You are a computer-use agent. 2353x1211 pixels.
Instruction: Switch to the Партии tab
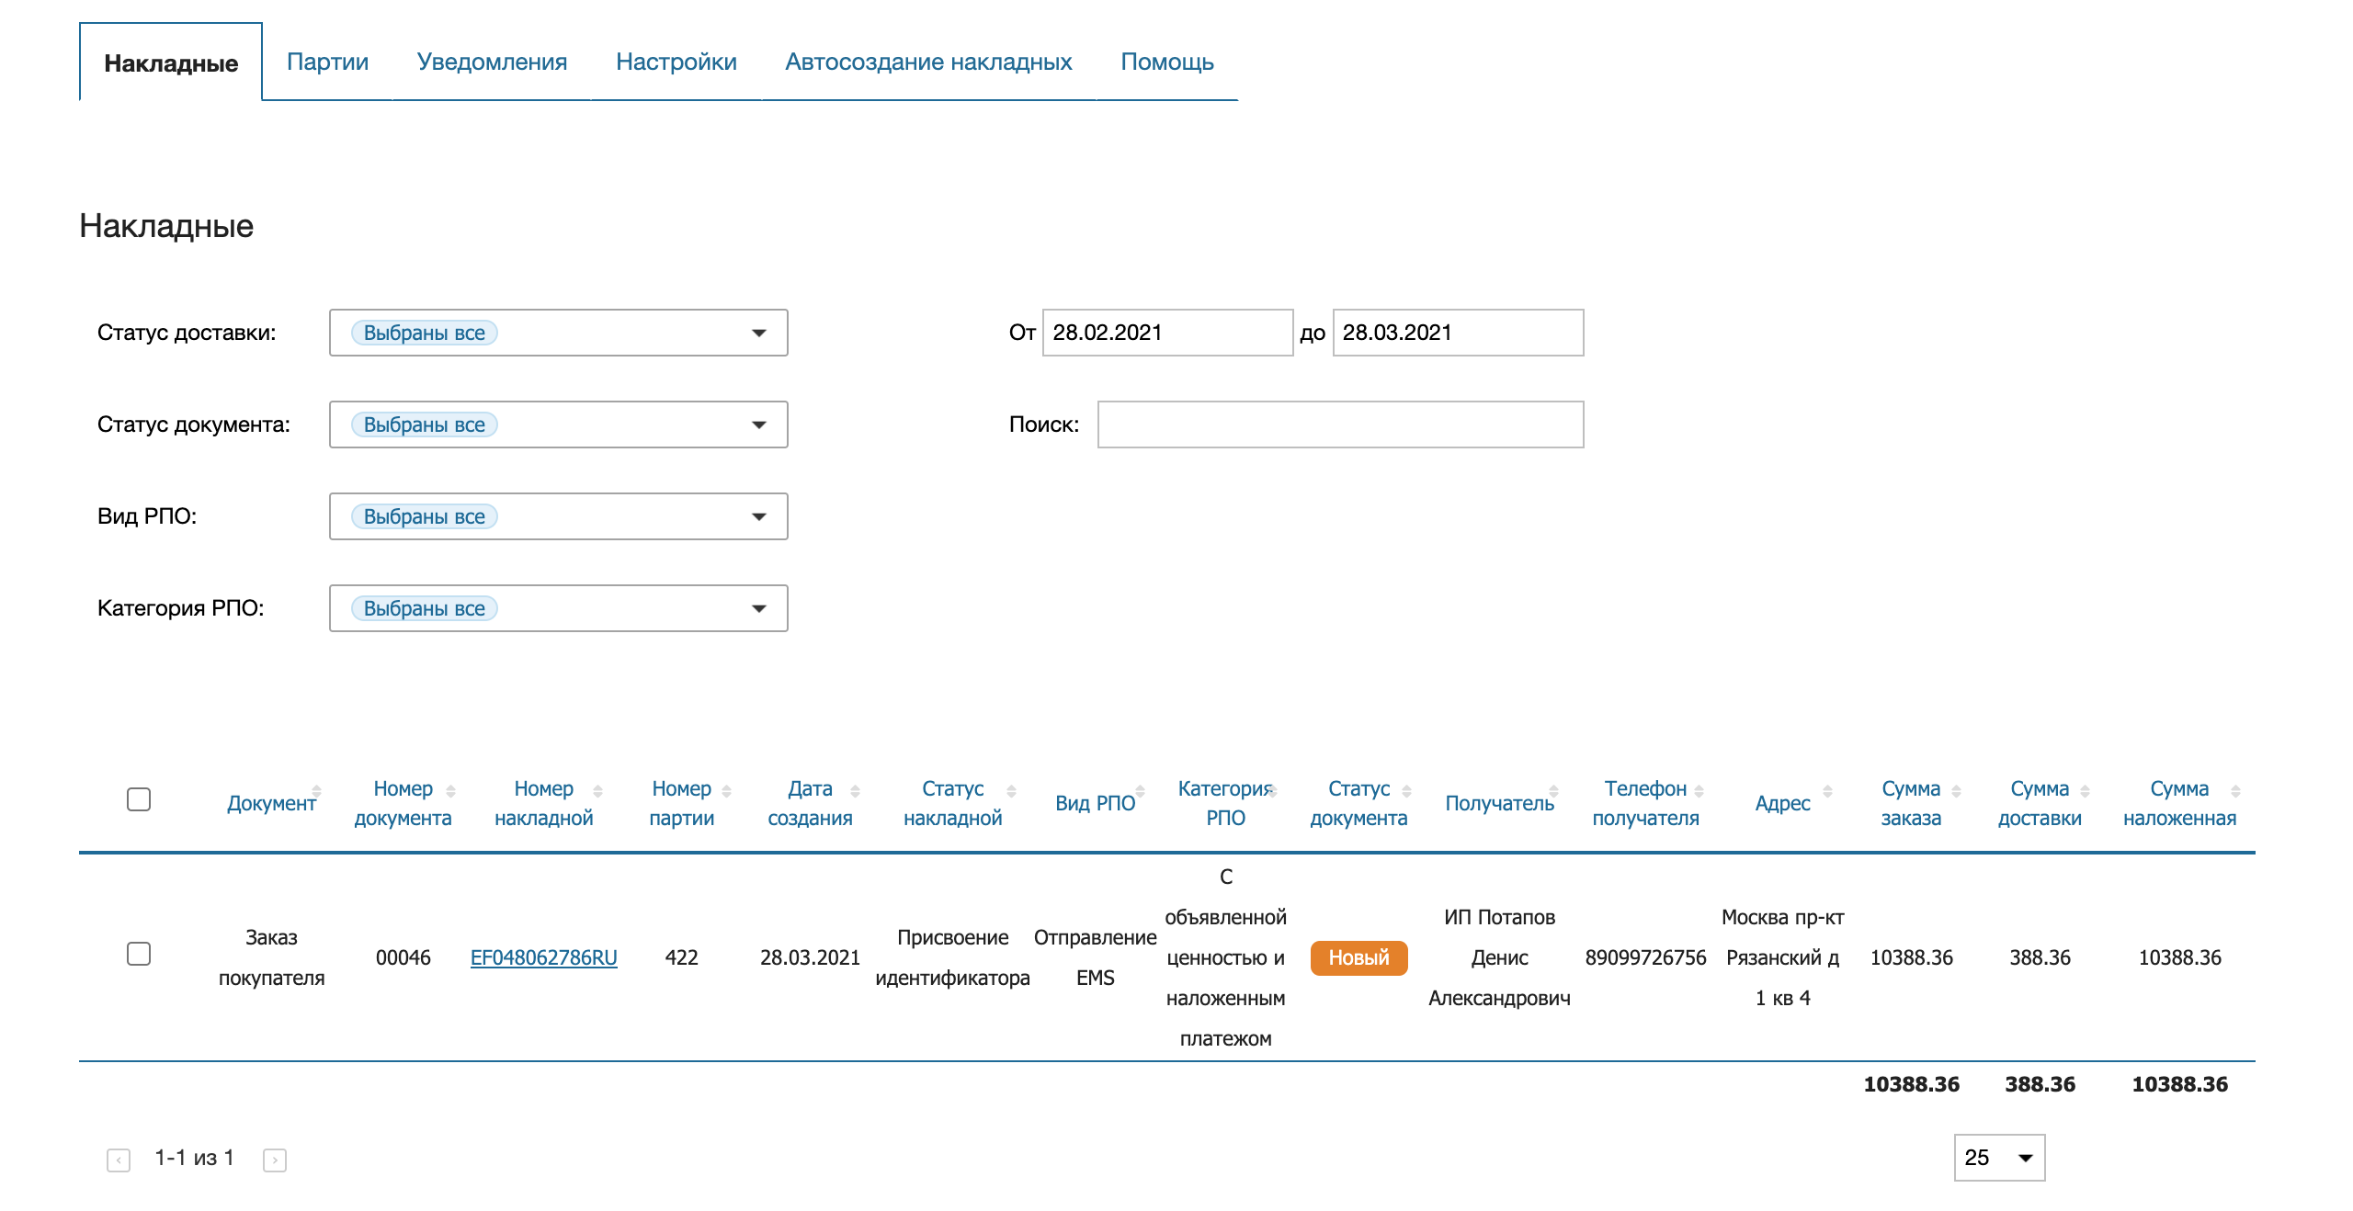[327, 62]
